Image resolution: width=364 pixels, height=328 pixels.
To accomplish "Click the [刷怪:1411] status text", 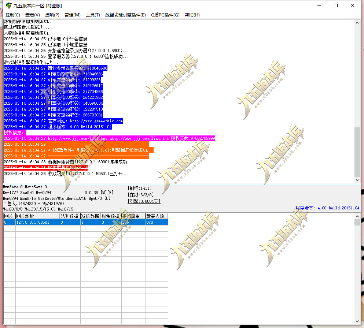I will click(140, 188).
